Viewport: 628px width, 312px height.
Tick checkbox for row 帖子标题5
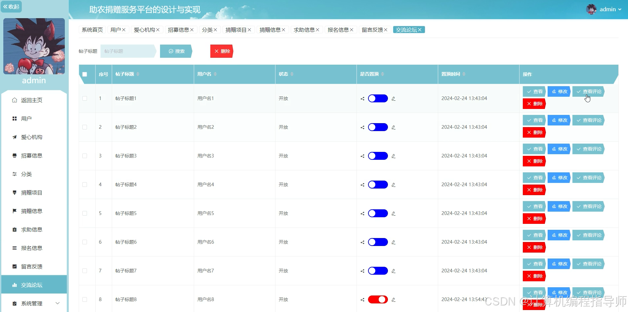tap(85, 213)
